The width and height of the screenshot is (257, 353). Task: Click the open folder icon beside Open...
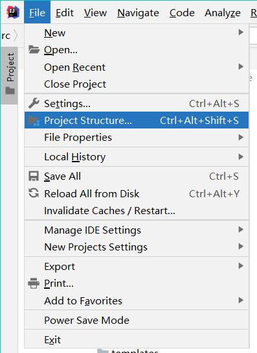pos(34,49)
